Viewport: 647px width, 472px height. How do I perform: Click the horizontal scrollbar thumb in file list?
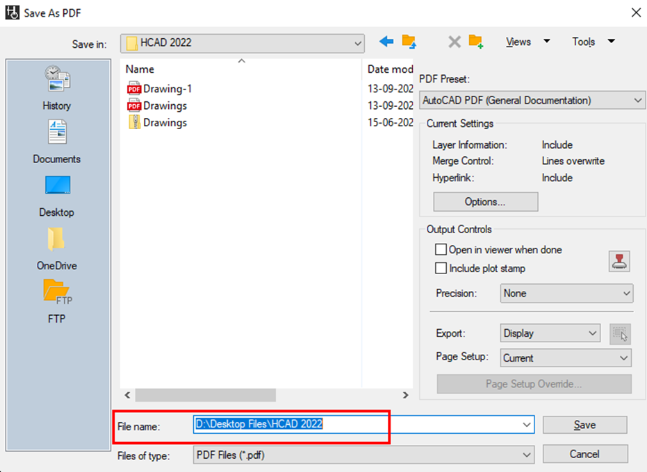point(206,395)
